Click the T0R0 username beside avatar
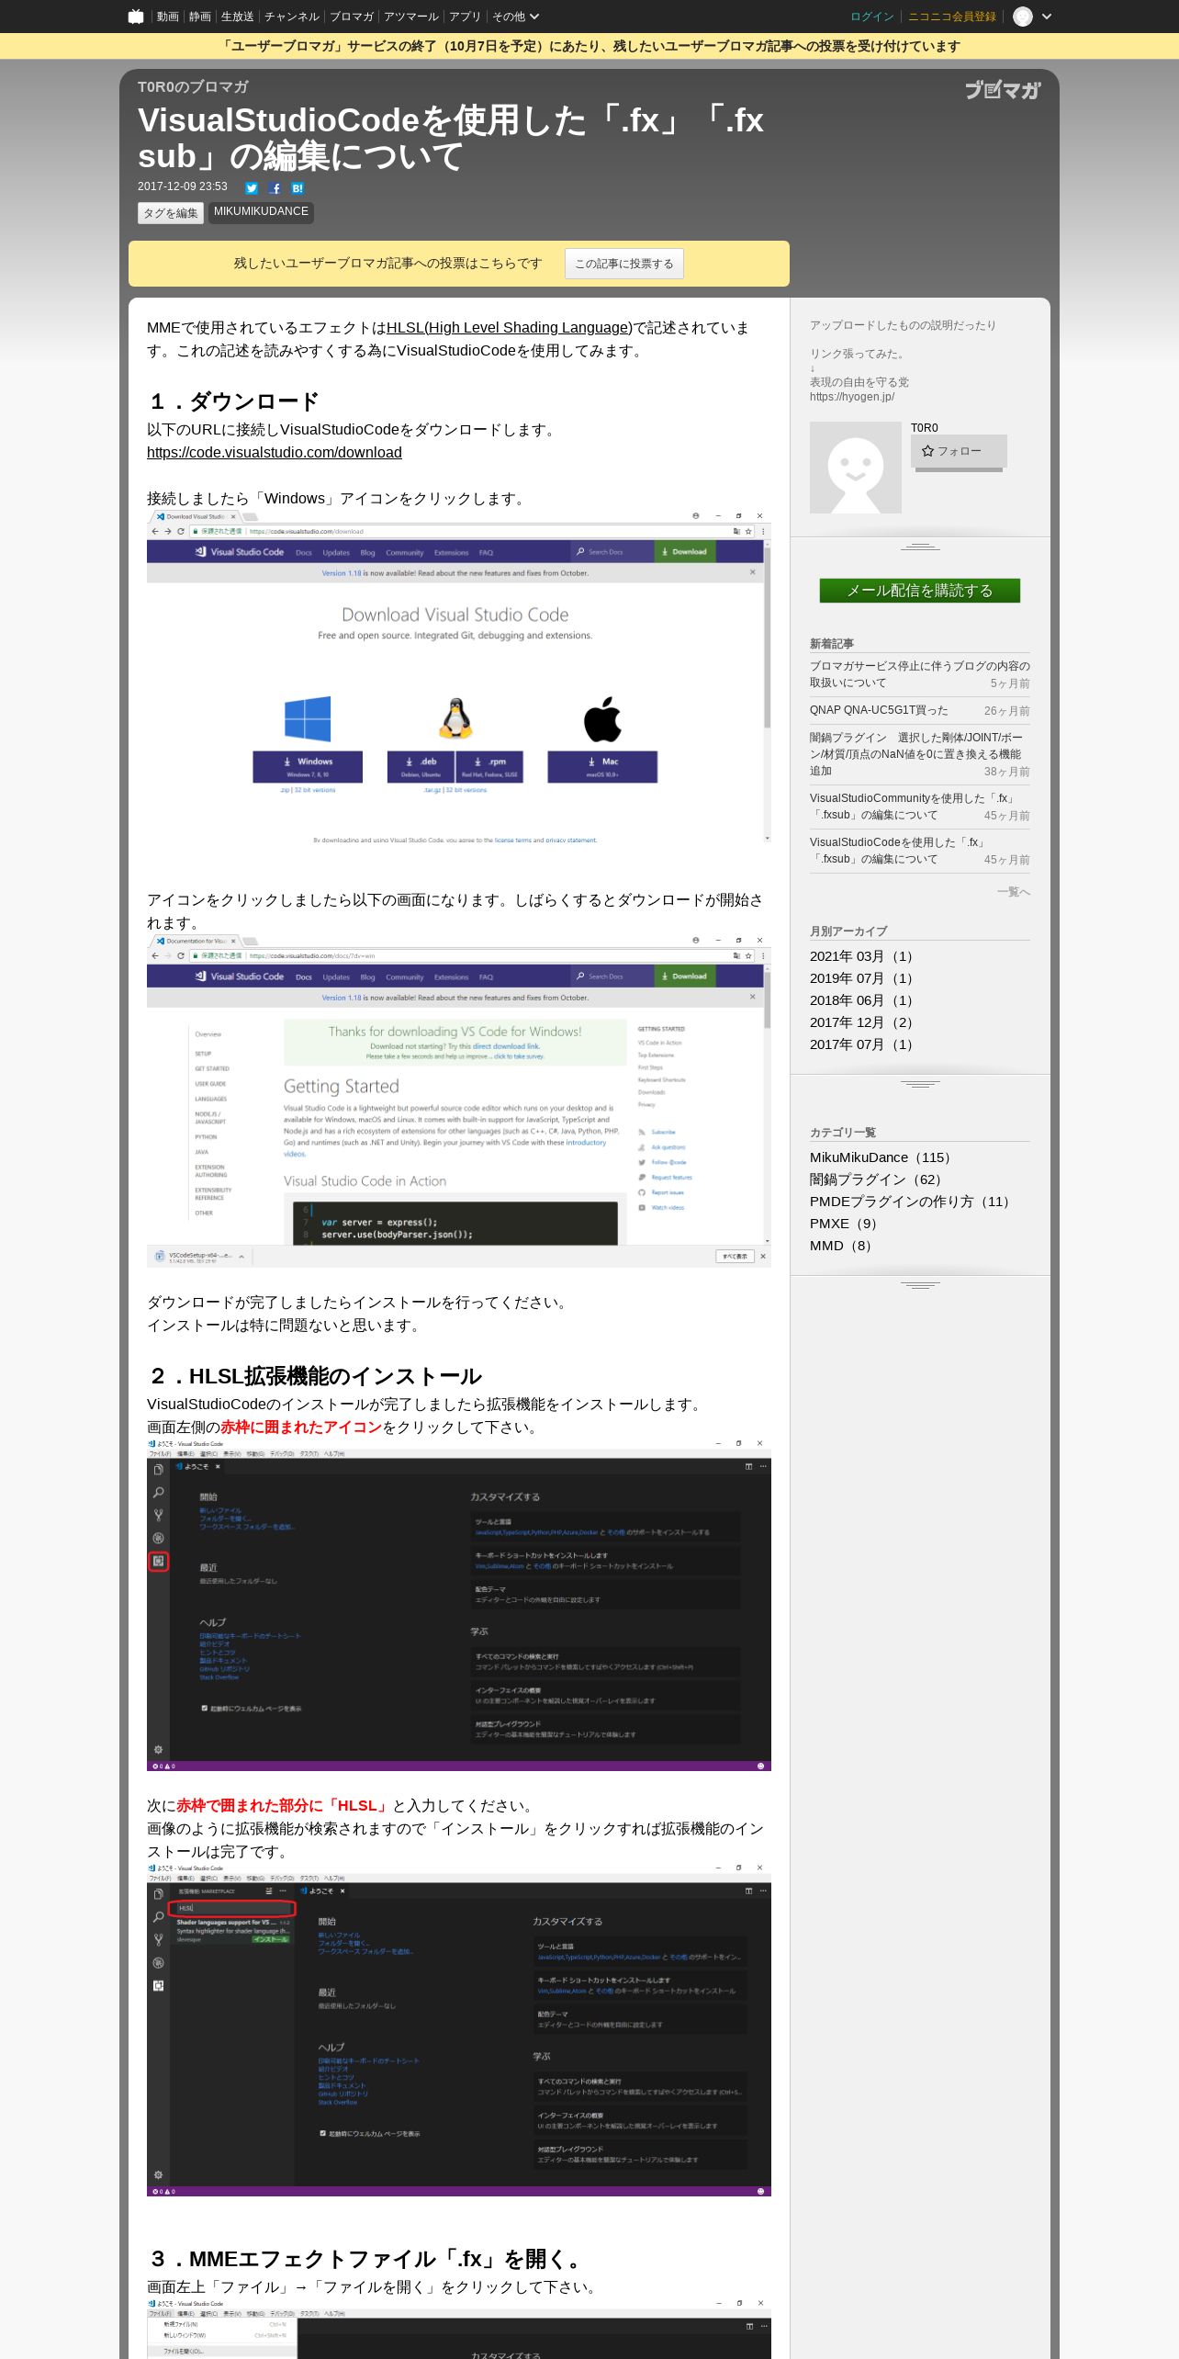The image size is (1179, 2359). pos(925,428)
